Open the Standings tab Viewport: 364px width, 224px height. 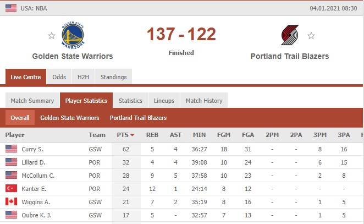113,77
